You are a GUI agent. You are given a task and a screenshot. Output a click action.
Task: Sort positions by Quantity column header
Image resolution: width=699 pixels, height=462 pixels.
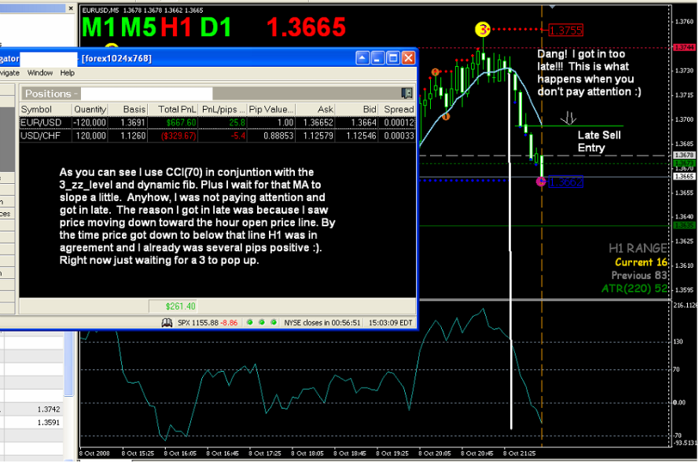coord(90,109)
